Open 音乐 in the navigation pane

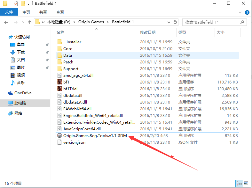click(21, 83)
